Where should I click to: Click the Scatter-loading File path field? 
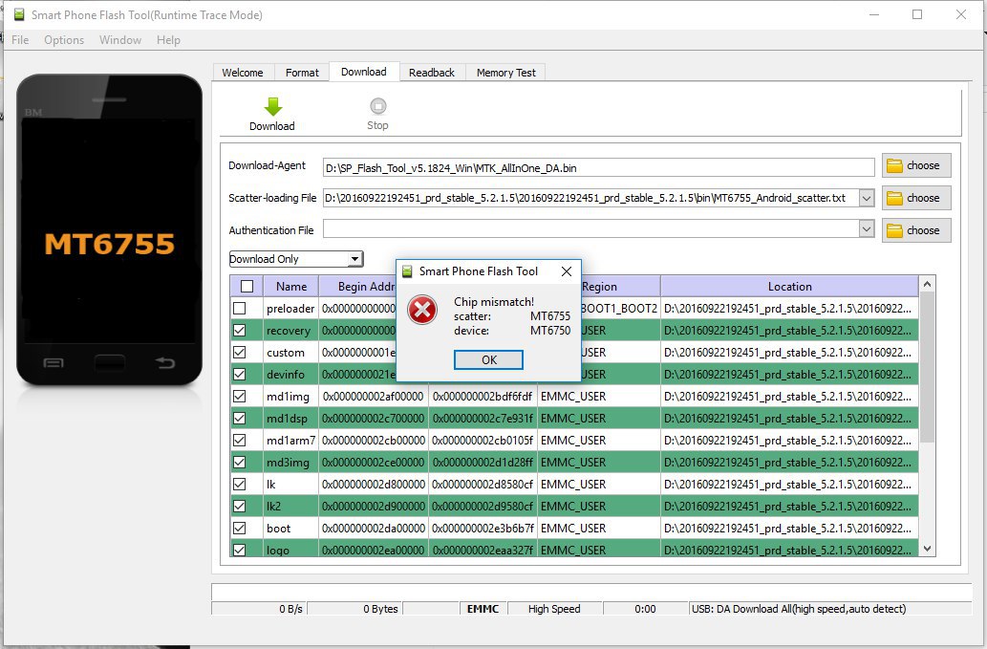pos(590,198)
